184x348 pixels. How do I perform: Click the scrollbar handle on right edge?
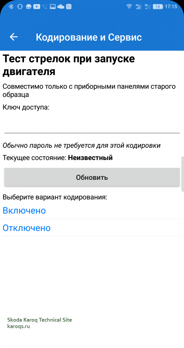[182, 173]
